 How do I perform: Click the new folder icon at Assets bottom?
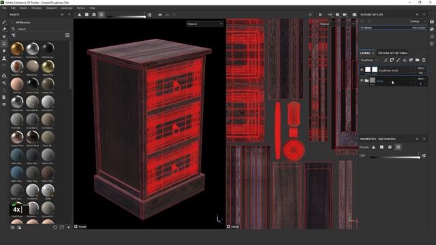coord(62,227)
